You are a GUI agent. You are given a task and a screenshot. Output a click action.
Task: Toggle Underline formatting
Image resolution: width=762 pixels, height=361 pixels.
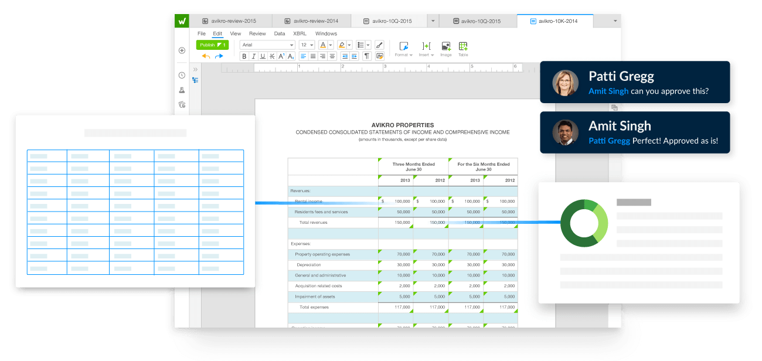click(x=263, y=56)
